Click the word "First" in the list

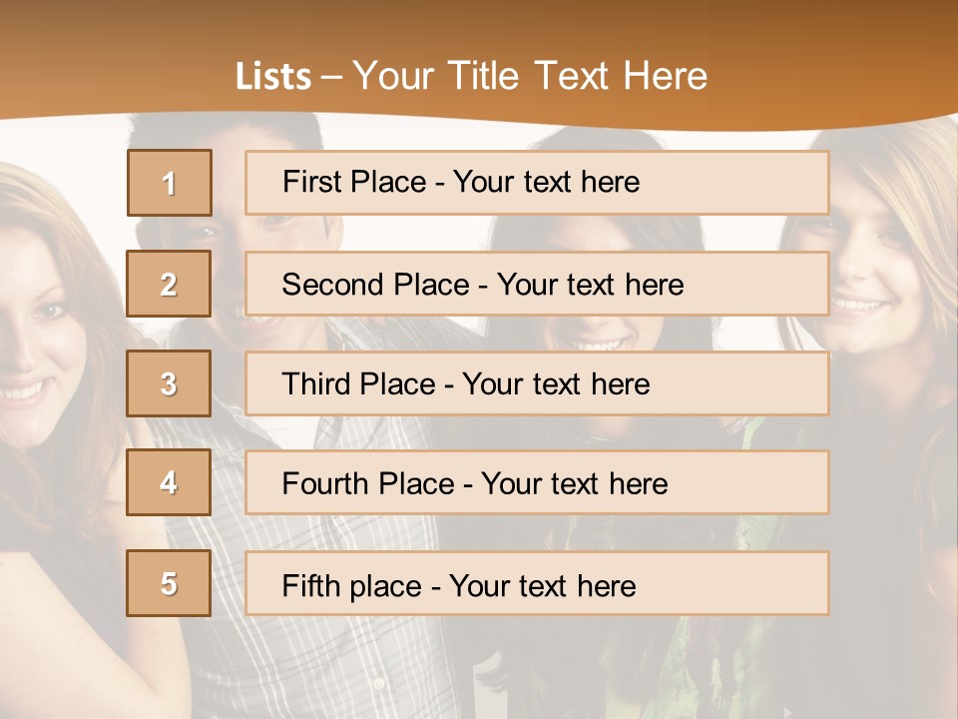click(312, 182)
